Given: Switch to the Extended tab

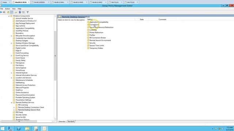Looking at the screenshot, I should coord(62,122).
